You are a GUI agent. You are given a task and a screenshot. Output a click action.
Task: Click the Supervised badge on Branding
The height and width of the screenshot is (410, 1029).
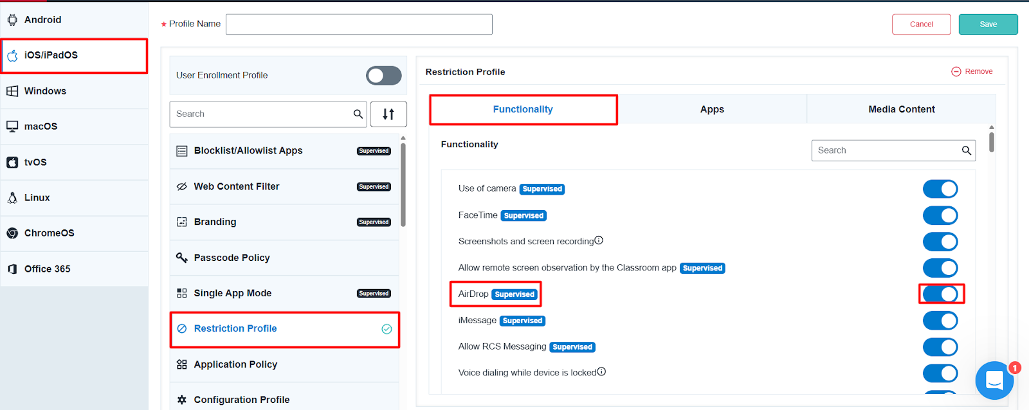[374, 222]
